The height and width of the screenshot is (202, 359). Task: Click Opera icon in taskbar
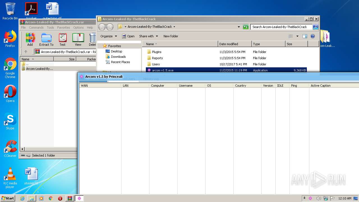[60, 198]
